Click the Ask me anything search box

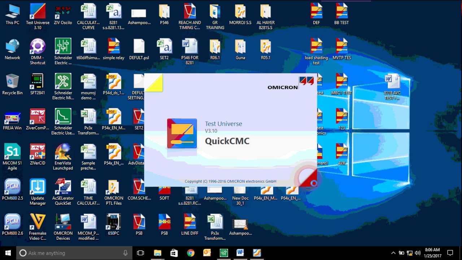tap(74, 253)
